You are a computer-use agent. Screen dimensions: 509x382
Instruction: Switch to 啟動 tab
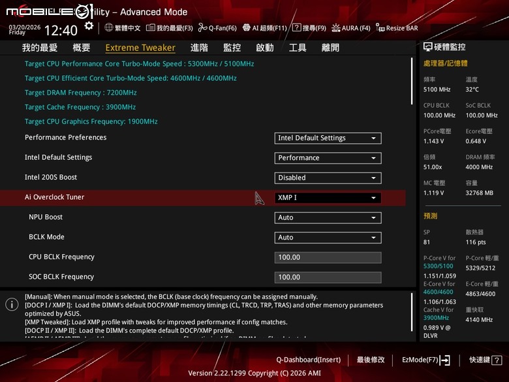(x=264, y=48)
